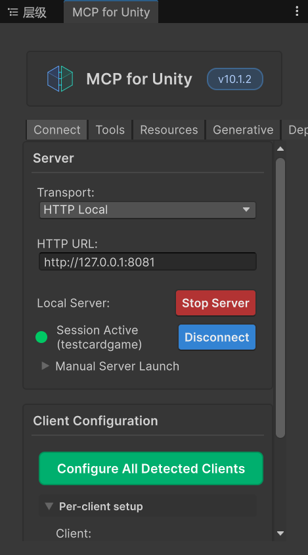Click the MCP for Unity cube logo
This screenshot has width=308, height=555.
pos(60,78)
